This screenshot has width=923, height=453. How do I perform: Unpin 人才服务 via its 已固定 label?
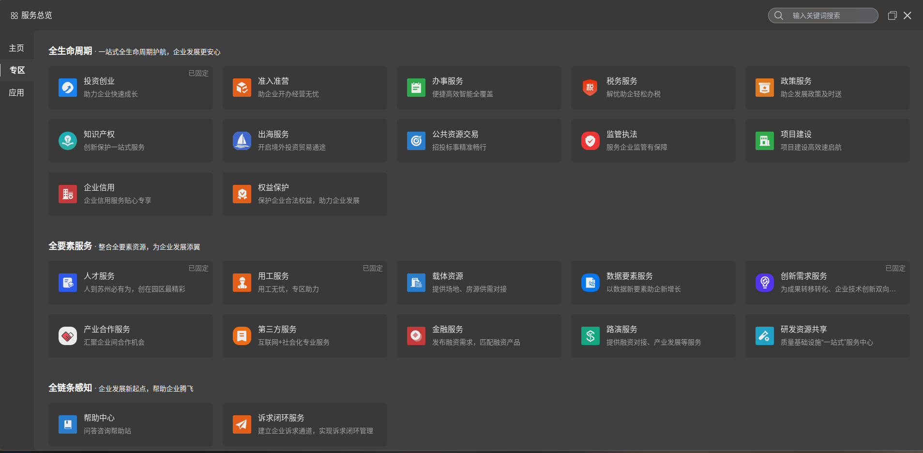tap(198, 268)
